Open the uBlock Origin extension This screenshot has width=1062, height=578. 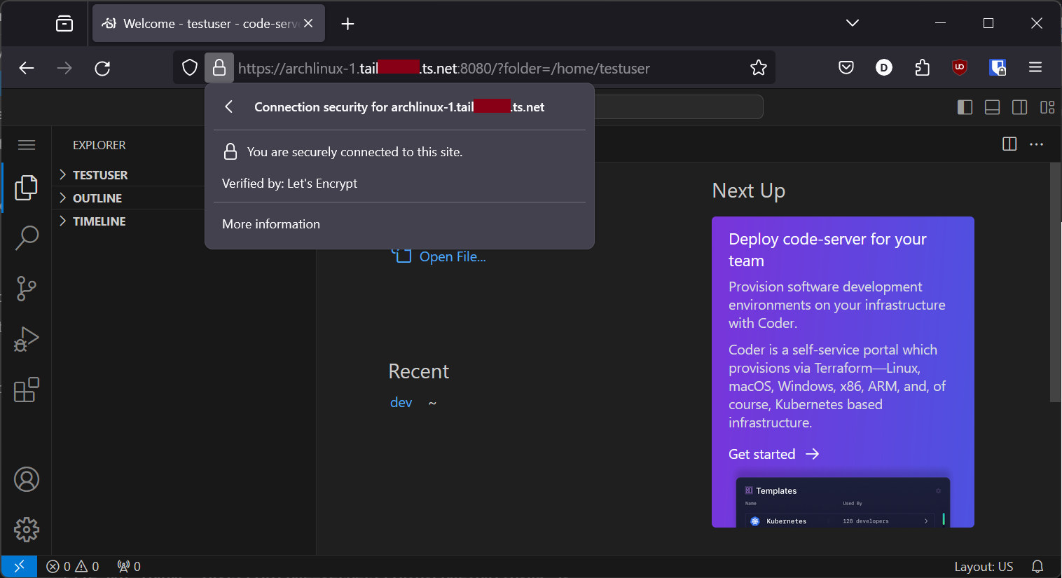coord(960,68)
